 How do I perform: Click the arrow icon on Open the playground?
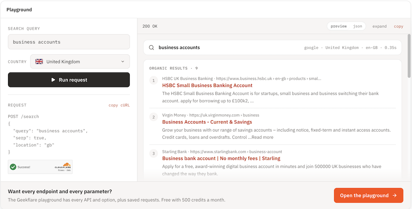[x=394, y=196]
